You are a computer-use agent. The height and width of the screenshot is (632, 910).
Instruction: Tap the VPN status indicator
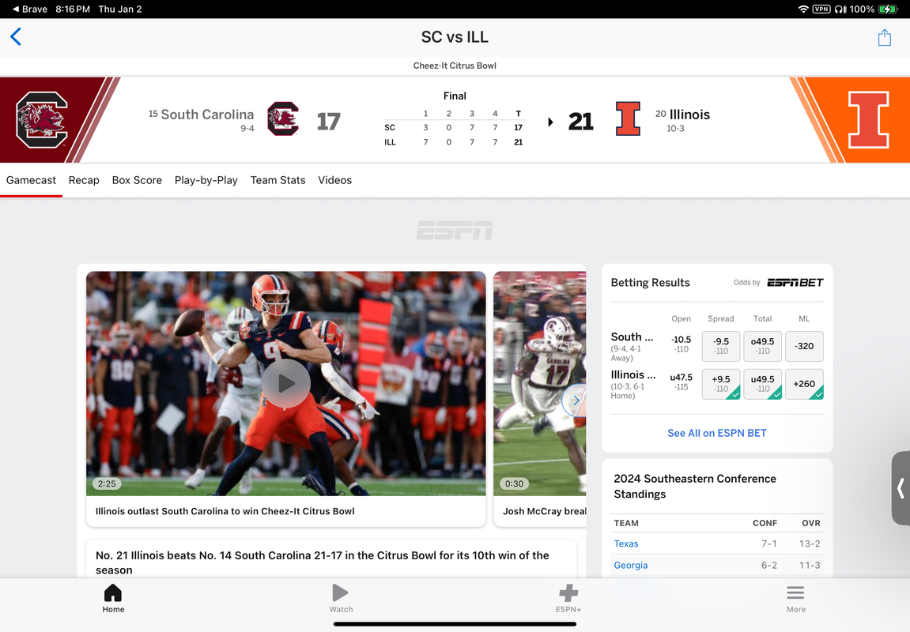(821, 9)
